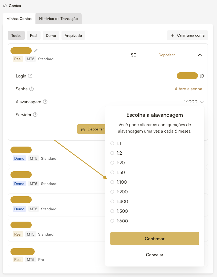Image resolution: width=217 pixels, height=277 pixels.
Task: Click the plus icon in Criar uma conta
Action: point(173,35)
